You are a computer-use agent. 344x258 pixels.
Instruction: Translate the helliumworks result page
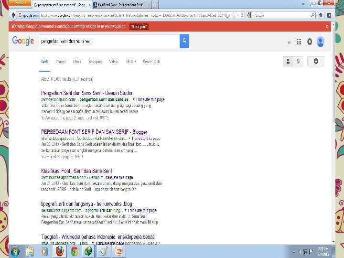coord(142,210)
